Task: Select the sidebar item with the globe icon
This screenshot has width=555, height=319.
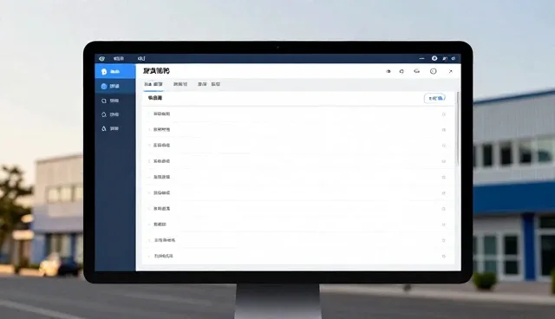Action: pyautogui.click(x=115, y=87)
